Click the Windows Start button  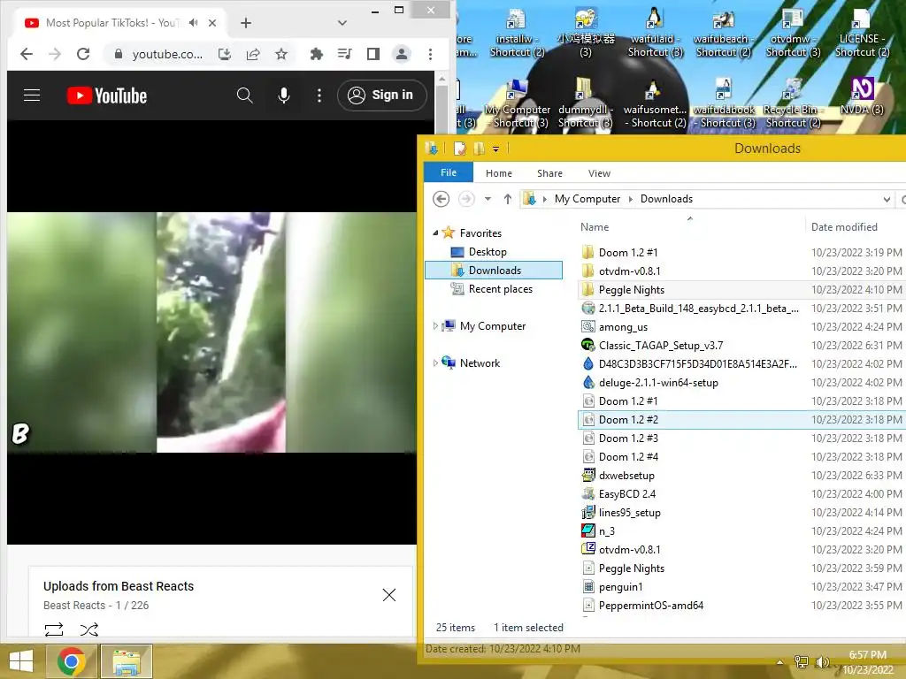point(21,661)
